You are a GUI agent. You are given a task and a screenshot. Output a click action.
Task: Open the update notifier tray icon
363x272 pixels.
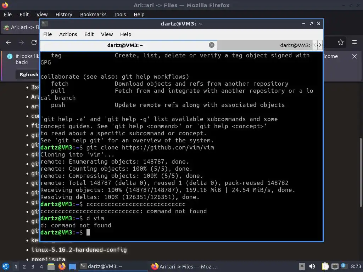344,266
